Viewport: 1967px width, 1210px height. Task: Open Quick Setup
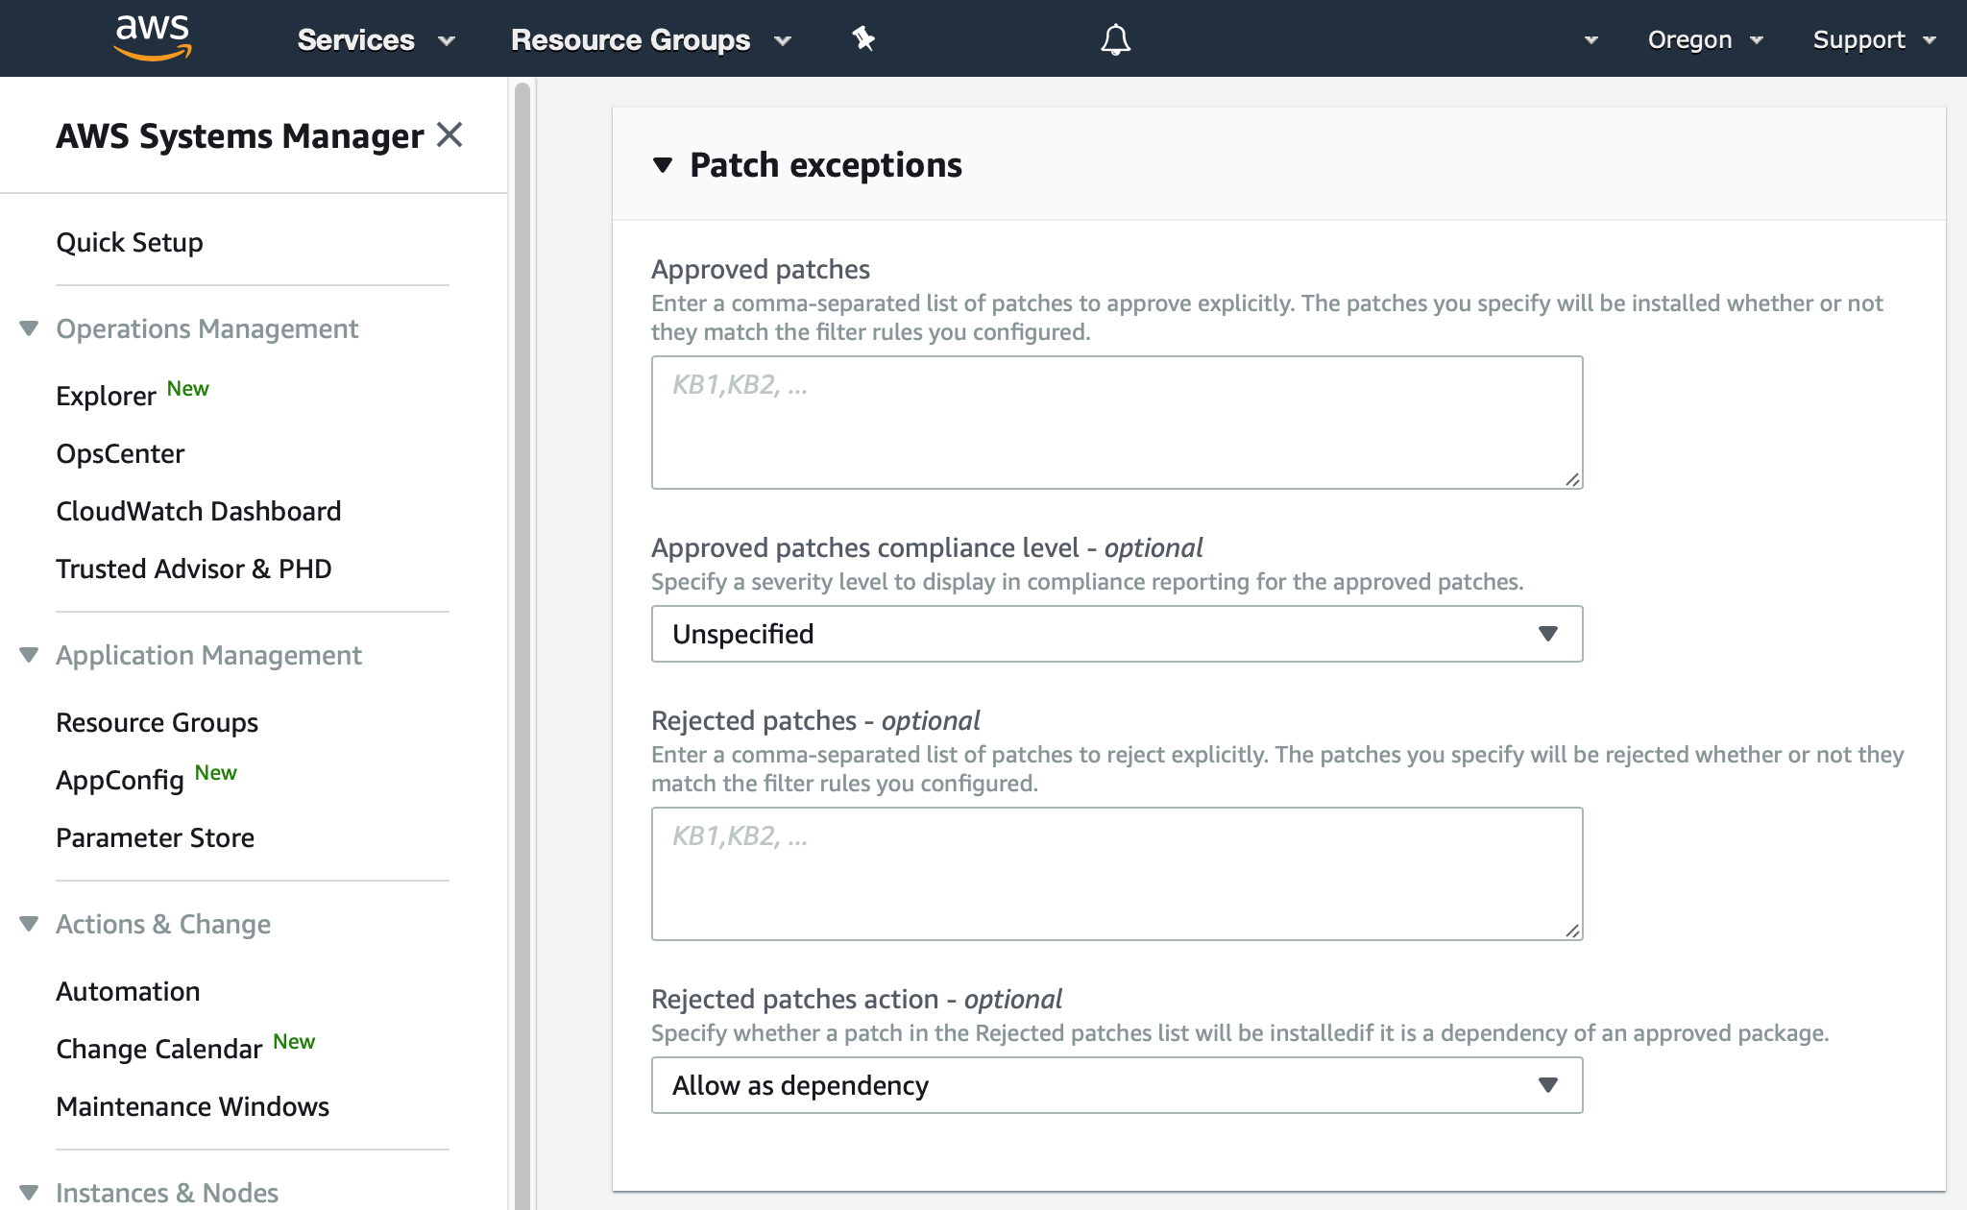131,242
